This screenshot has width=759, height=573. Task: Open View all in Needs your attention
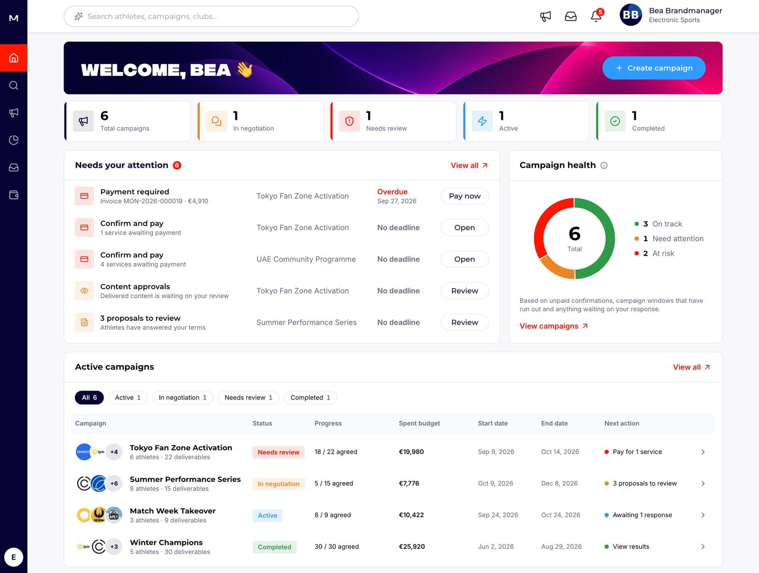(469, 165)
